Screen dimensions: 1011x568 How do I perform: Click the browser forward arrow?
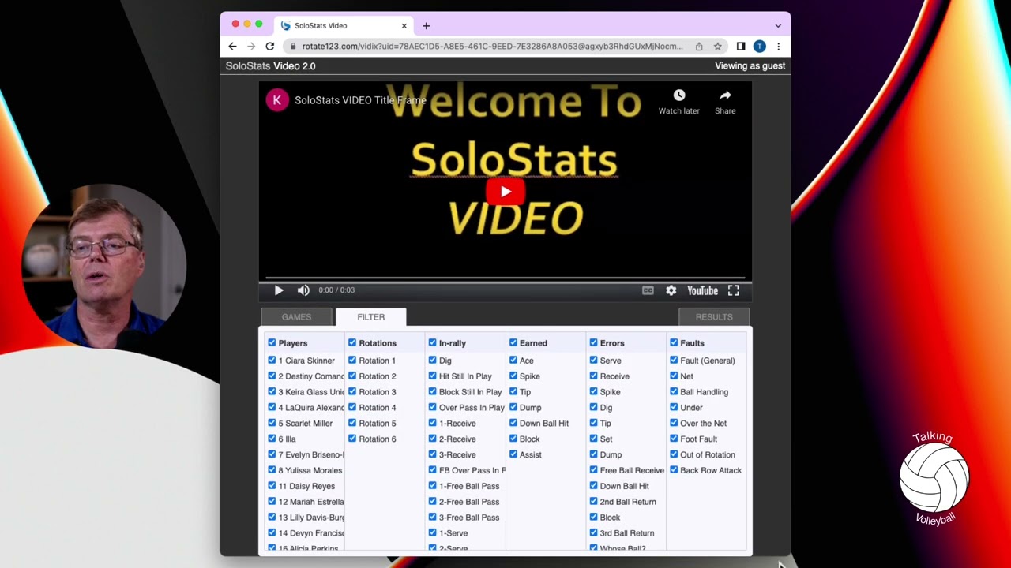251,47
